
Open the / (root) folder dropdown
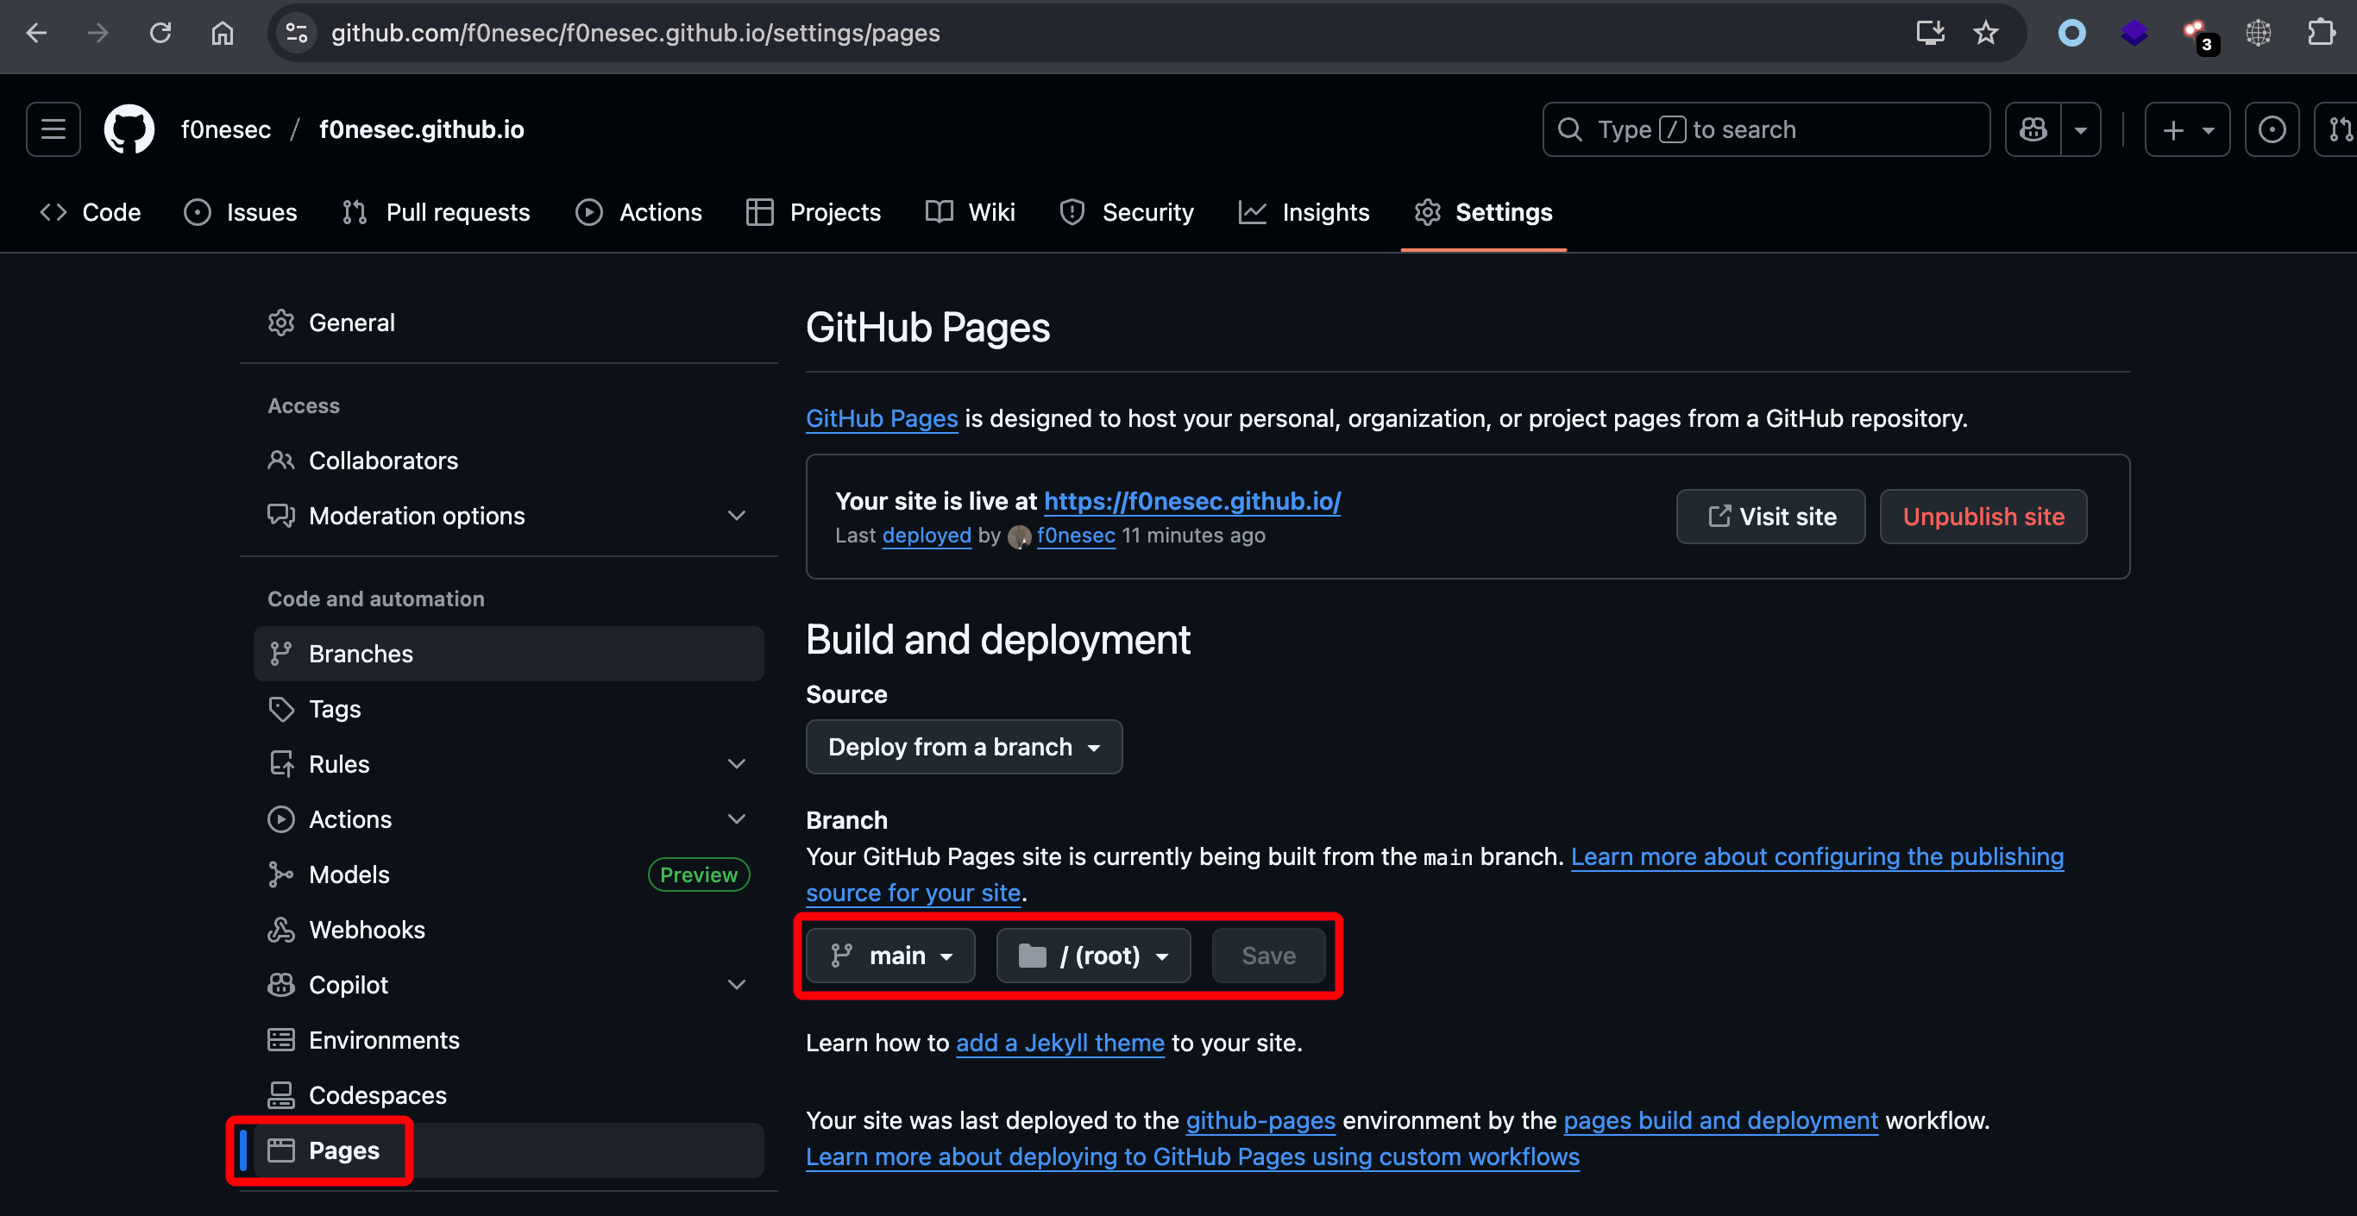(x=1093, y=956)
